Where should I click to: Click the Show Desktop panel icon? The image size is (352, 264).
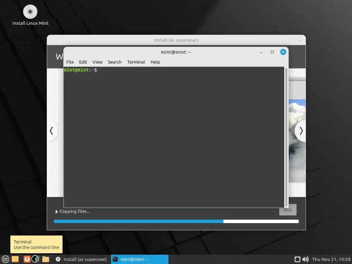point(15,259)
